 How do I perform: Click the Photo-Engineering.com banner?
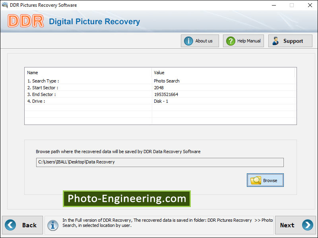coord(126,199)
